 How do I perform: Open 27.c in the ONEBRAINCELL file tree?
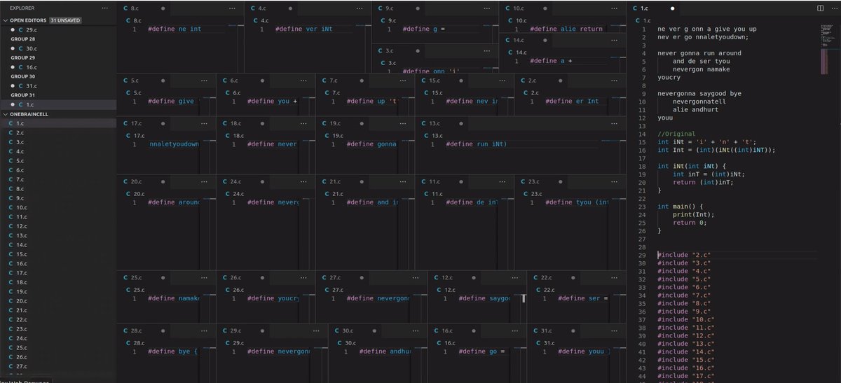pos(57,366)
